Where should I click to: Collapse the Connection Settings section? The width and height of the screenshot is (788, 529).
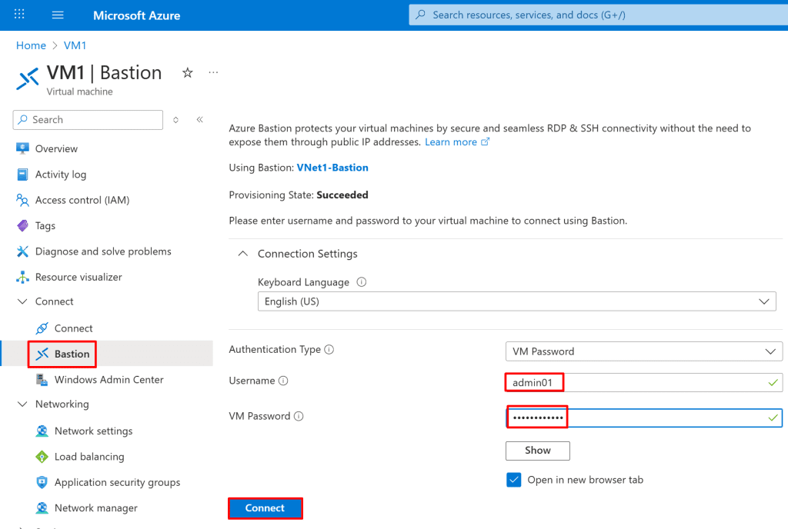(x=243, y=254)
